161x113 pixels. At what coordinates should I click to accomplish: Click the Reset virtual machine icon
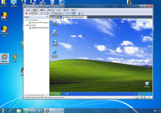point(36,14)
